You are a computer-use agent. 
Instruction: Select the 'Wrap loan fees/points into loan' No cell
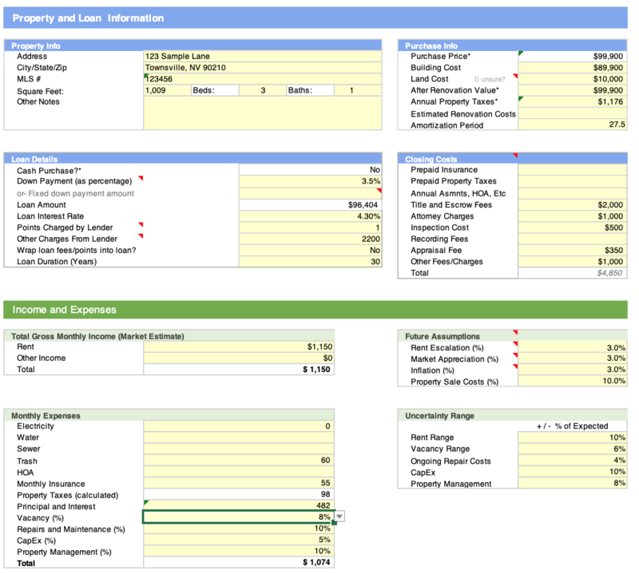click(x=311, y=250)
